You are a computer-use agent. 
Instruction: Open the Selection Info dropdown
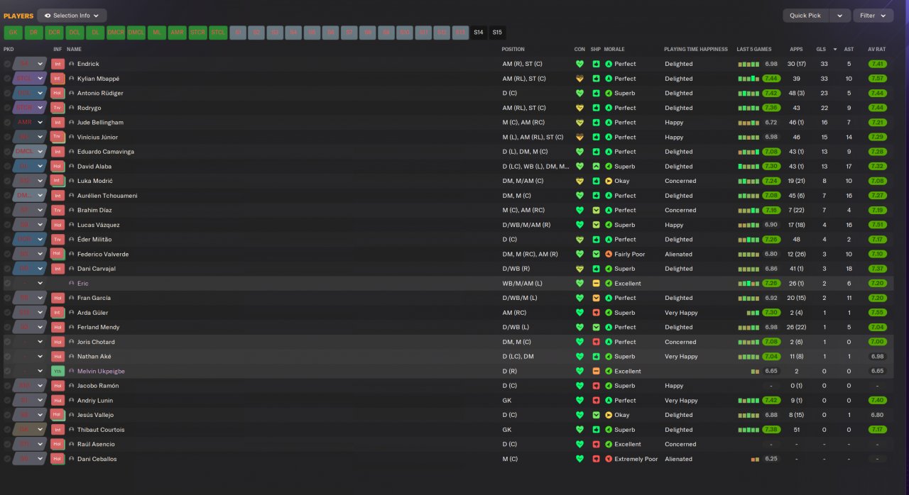pos(72,16)
